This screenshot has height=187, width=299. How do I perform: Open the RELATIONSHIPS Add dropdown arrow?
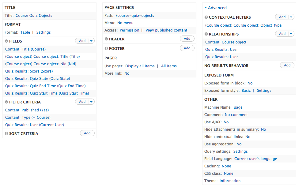tap(291, 34)
